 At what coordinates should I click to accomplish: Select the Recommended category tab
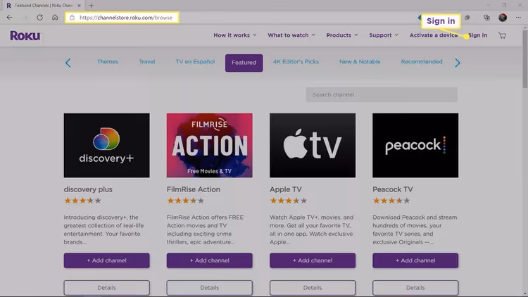pos(422,62)
